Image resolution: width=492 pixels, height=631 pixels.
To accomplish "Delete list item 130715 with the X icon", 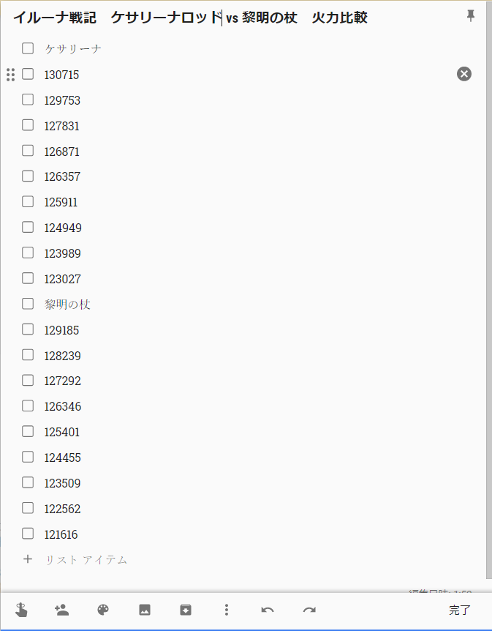I will click(464, 74).
